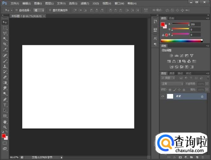Select the Magic Wand tool
The width and height of the screenshot is (211, 160).
pos(5,39)
